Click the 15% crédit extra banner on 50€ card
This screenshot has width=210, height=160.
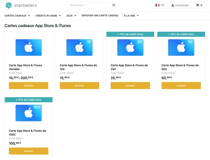click(x=181, y=34)
